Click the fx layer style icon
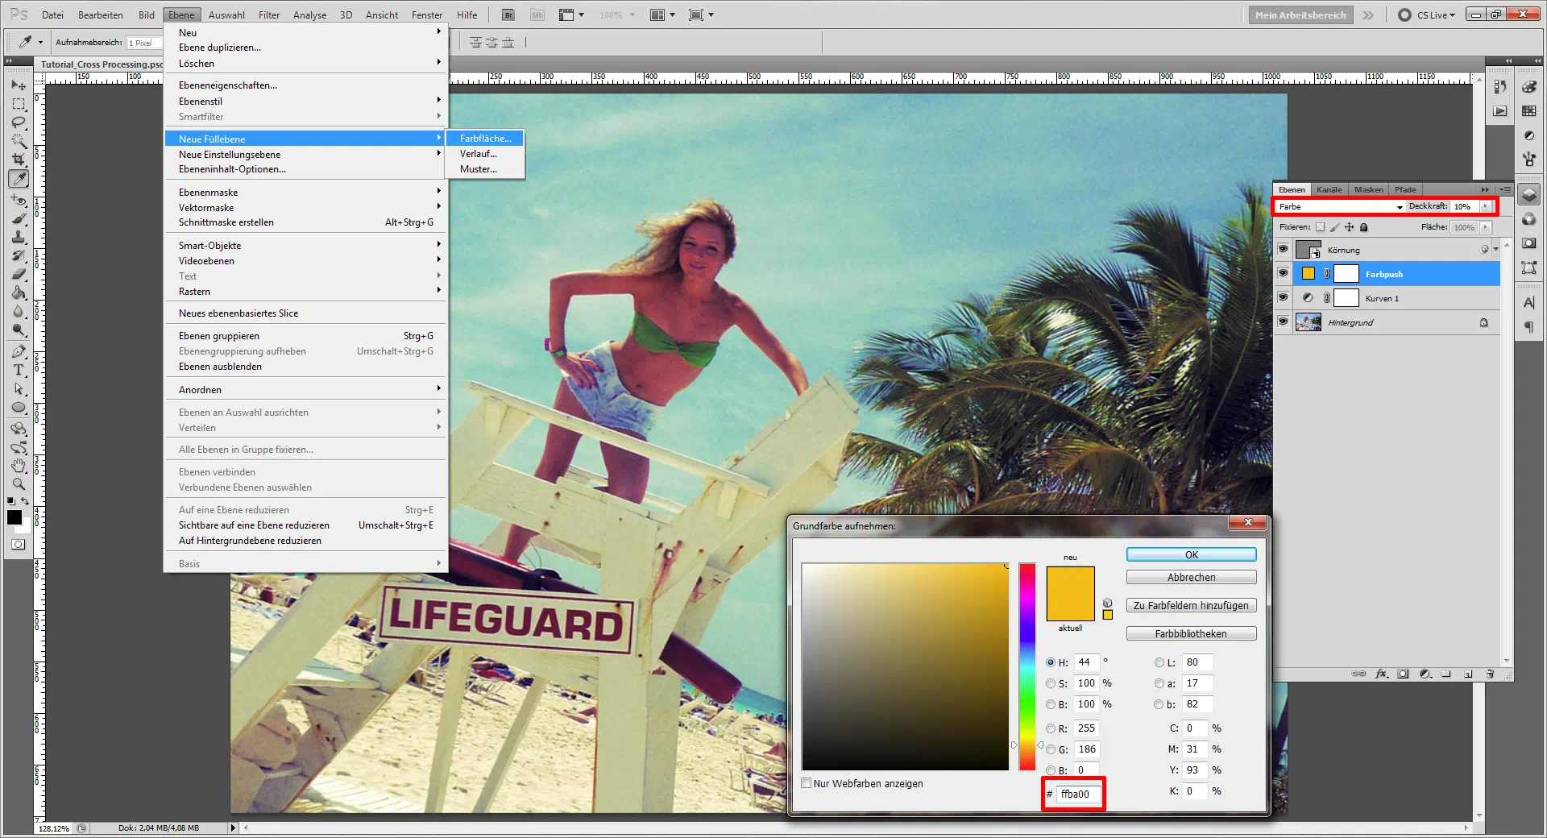This screenshot has height=838, width=1547. tap(1381, 674)
